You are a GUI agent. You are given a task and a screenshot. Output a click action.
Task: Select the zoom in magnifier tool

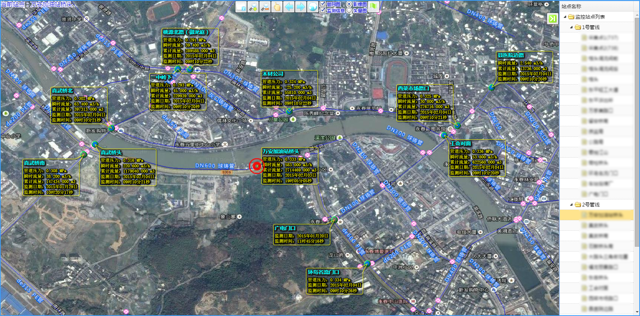[253, 7]
